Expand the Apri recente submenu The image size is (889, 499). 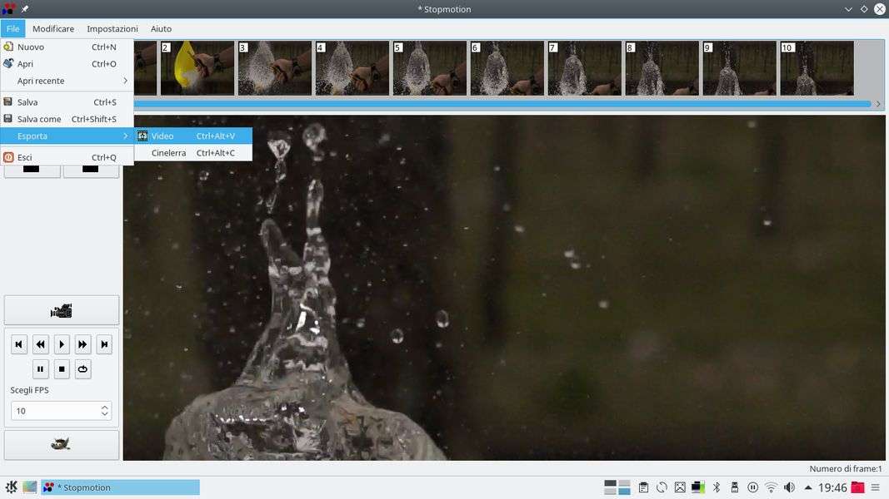coord(67,81)
